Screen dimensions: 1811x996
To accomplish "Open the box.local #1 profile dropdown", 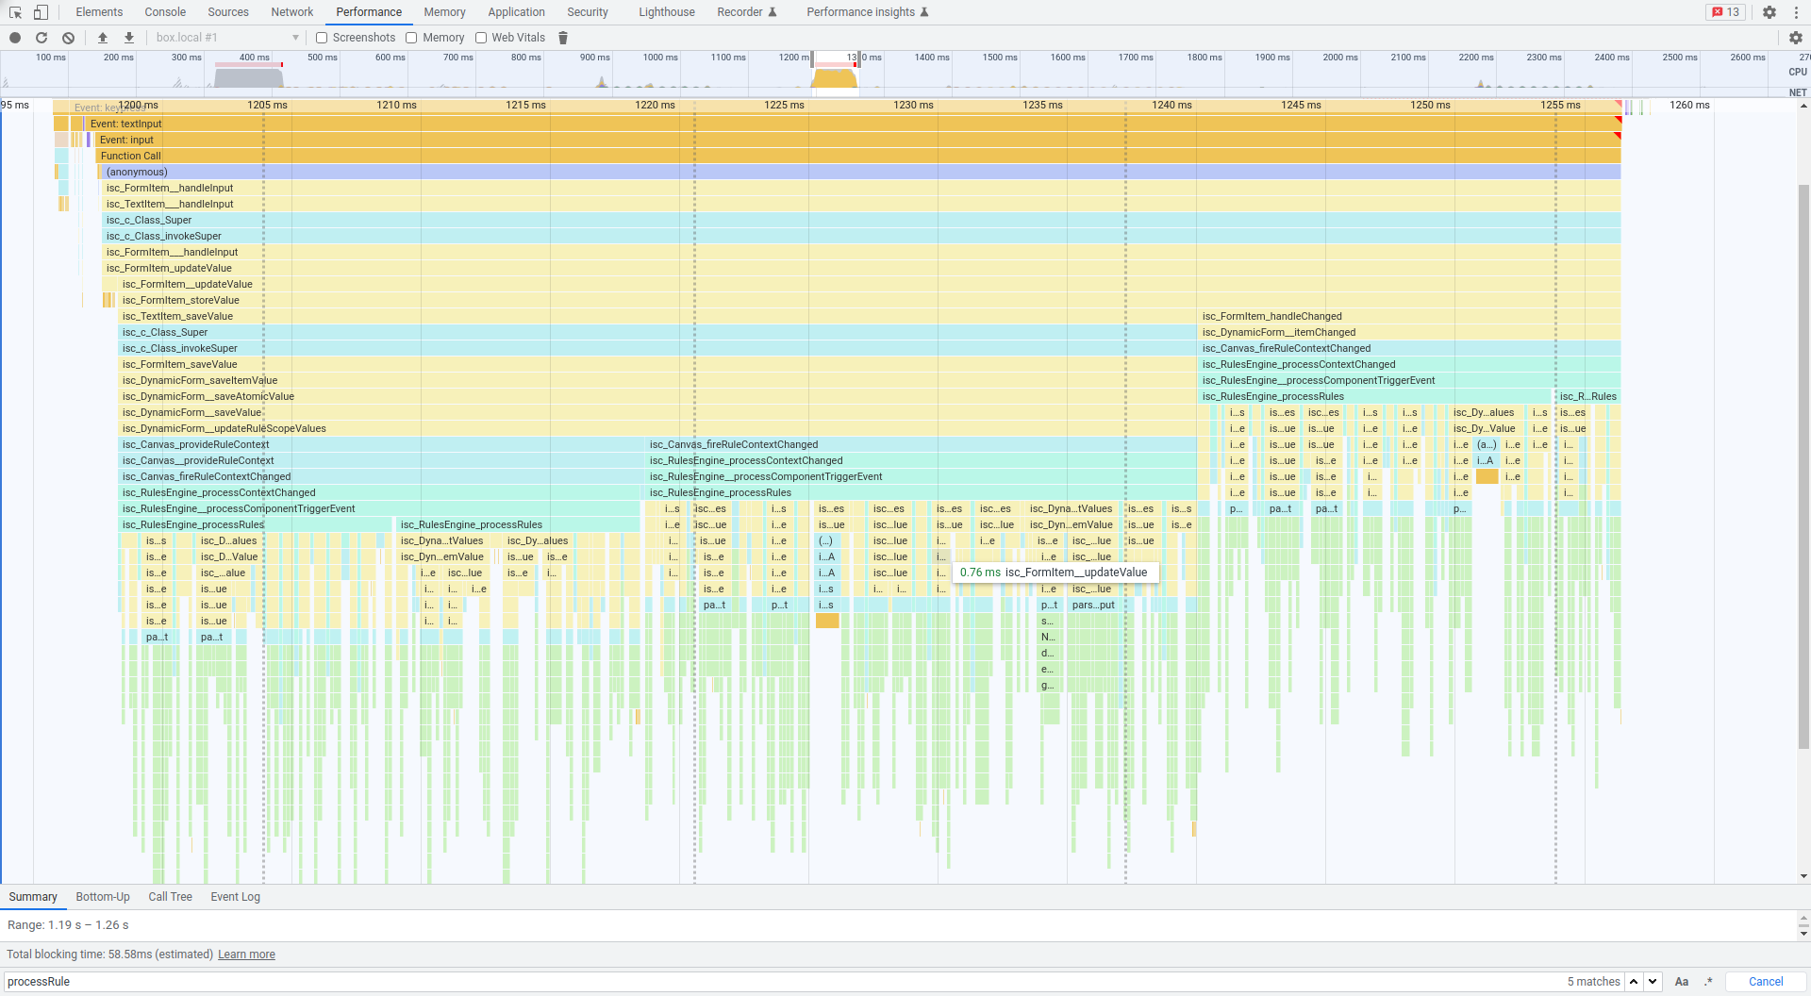I will (226, 38).
